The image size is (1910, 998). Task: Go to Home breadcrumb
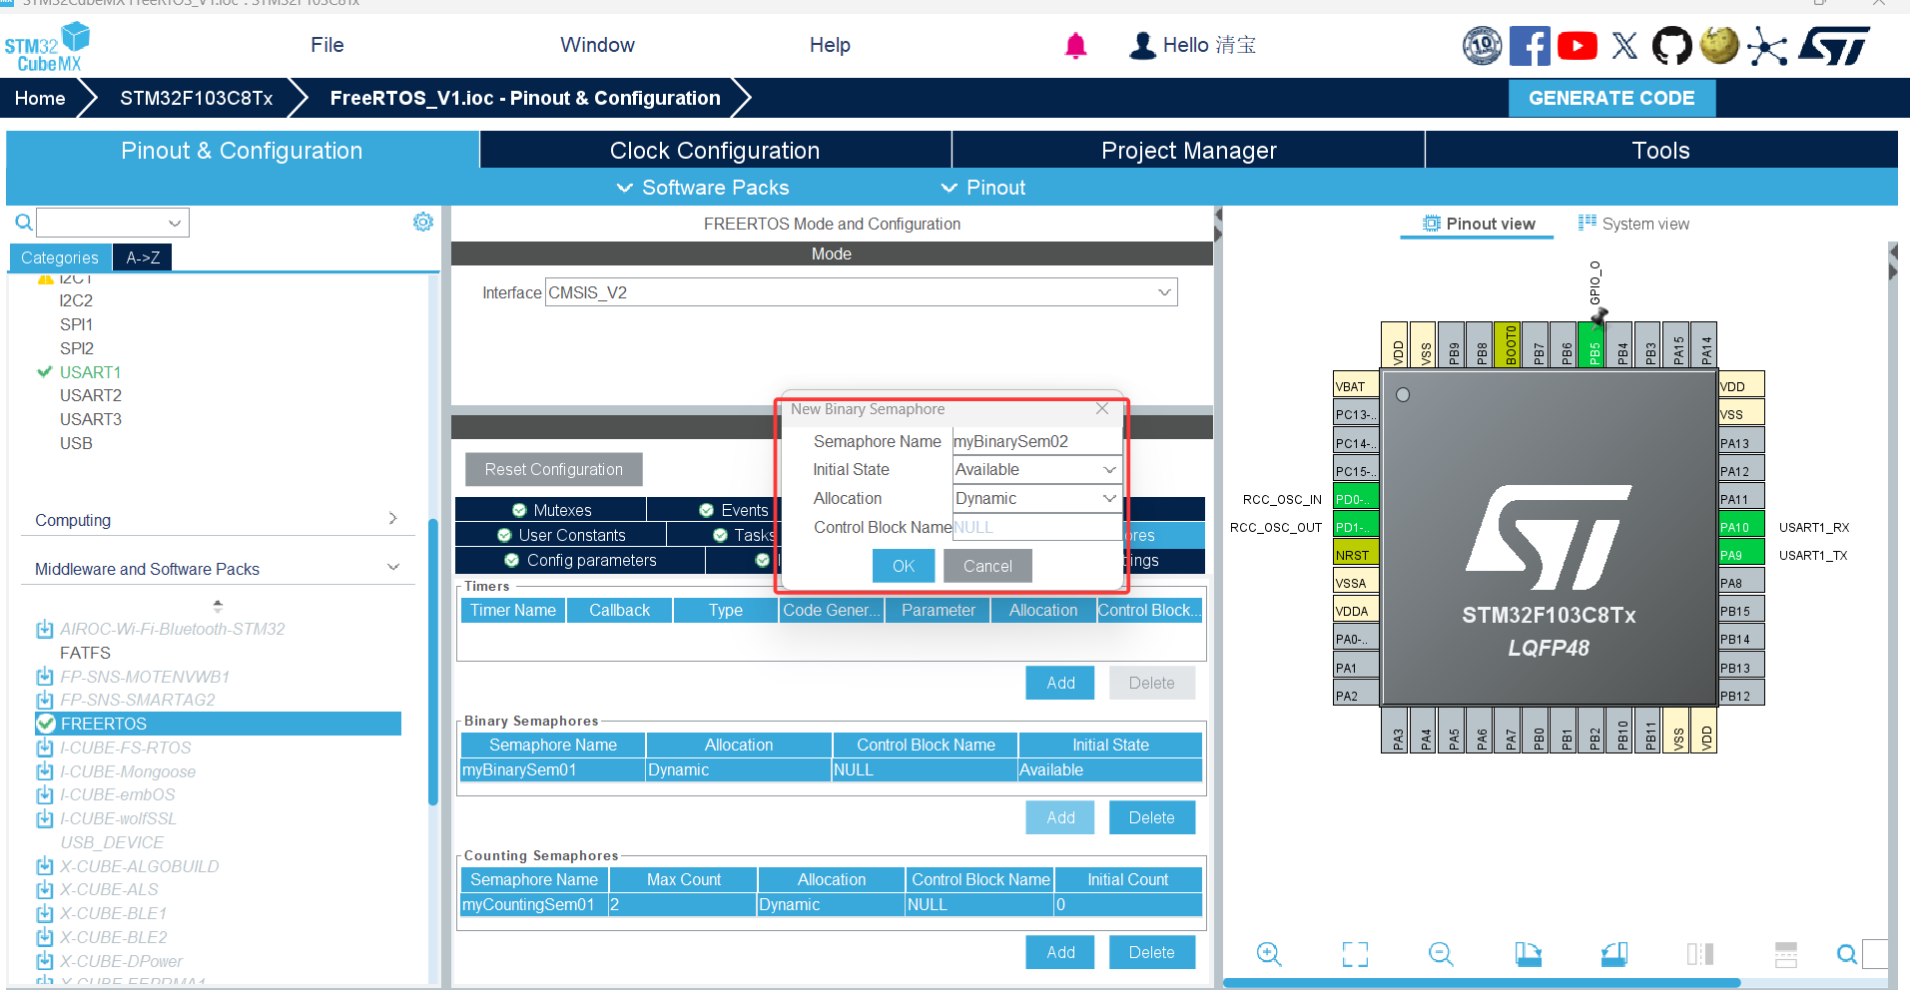point(40,98)
